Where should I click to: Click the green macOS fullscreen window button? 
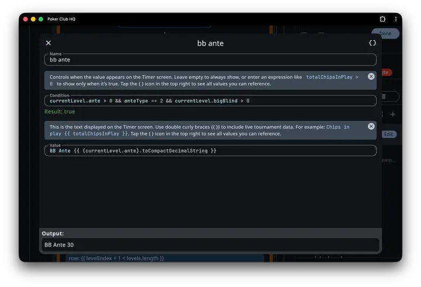[x=41, y=19]
